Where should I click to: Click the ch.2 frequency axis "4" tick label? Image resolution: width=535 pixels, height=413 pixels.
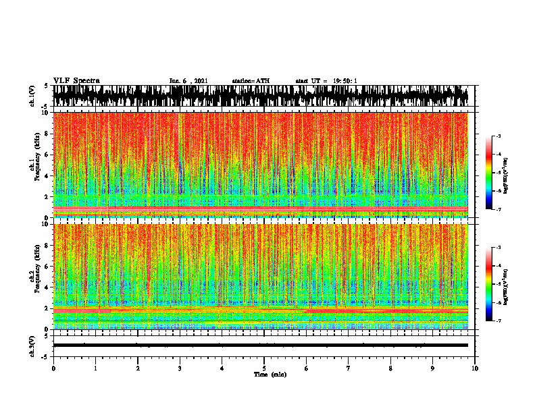(x=47, y=287)
